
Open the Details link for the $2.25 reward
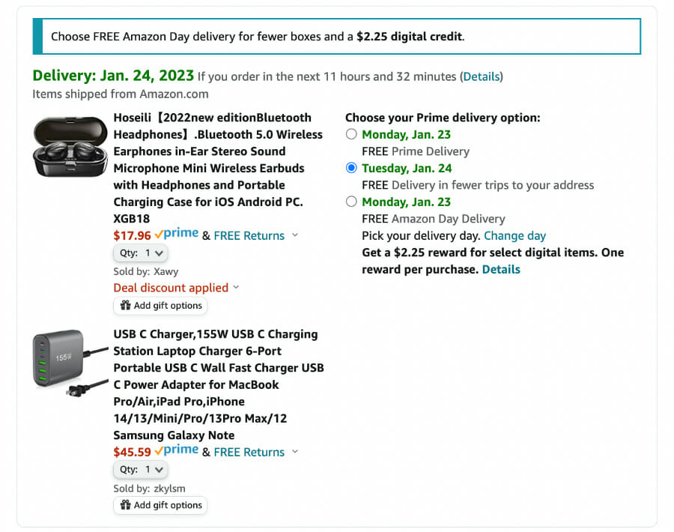(x=501, y=269)
